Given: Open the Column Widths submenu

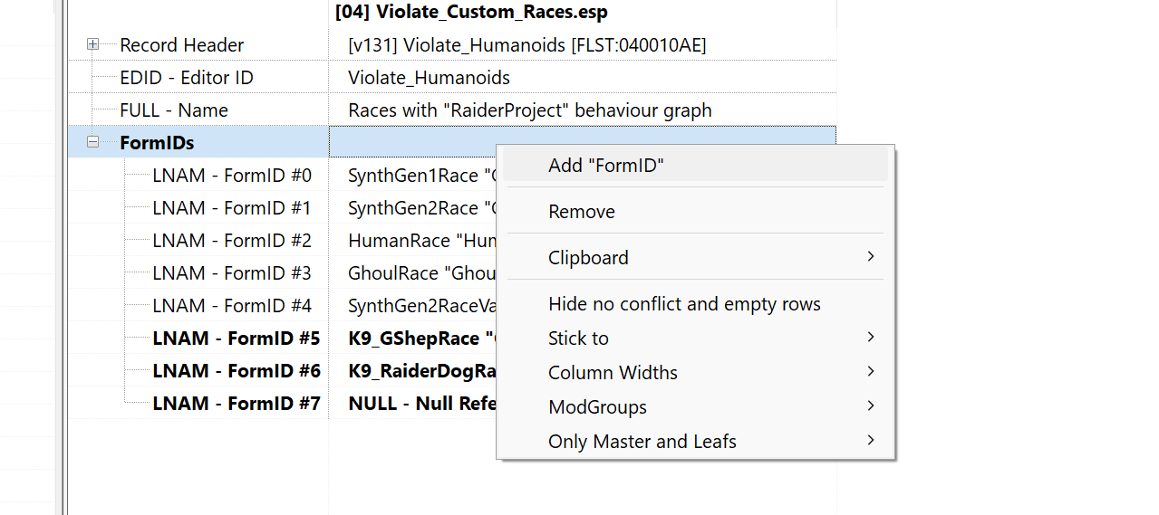Looking at the screenshot, I should pos(695,372).
